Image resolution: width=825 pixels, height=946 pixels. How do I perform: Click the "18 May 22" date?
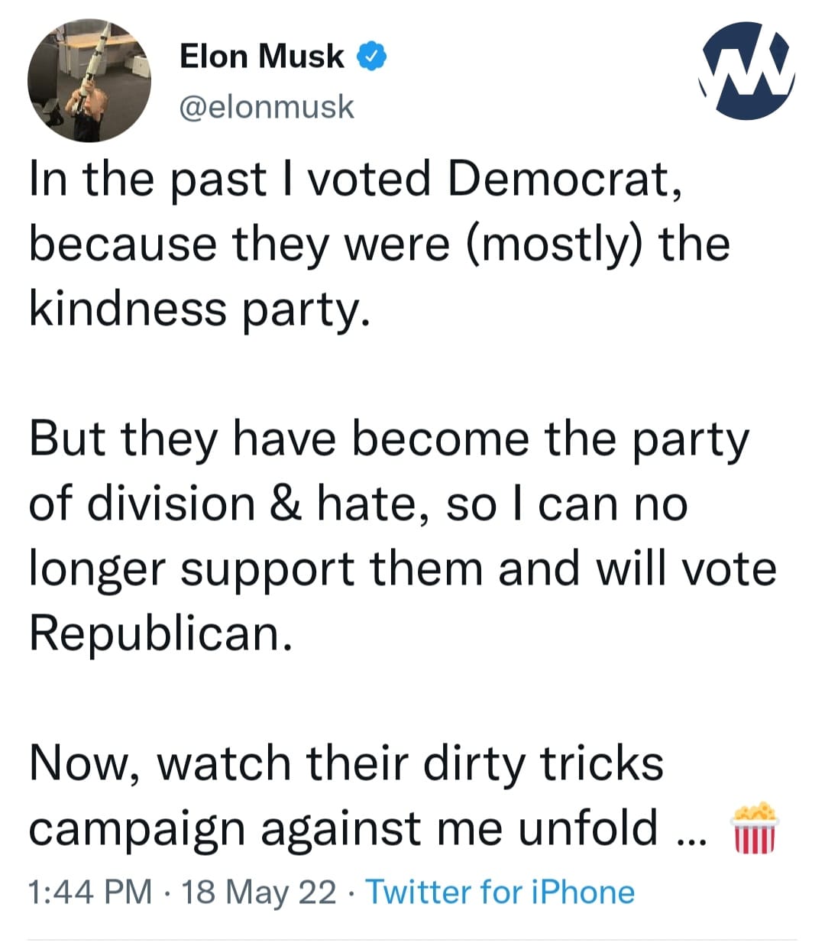[259, 892]
